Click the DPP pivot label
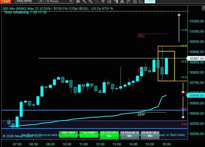Image resolution: width=205 pixels, height=147 pixels. coord(141,115)
